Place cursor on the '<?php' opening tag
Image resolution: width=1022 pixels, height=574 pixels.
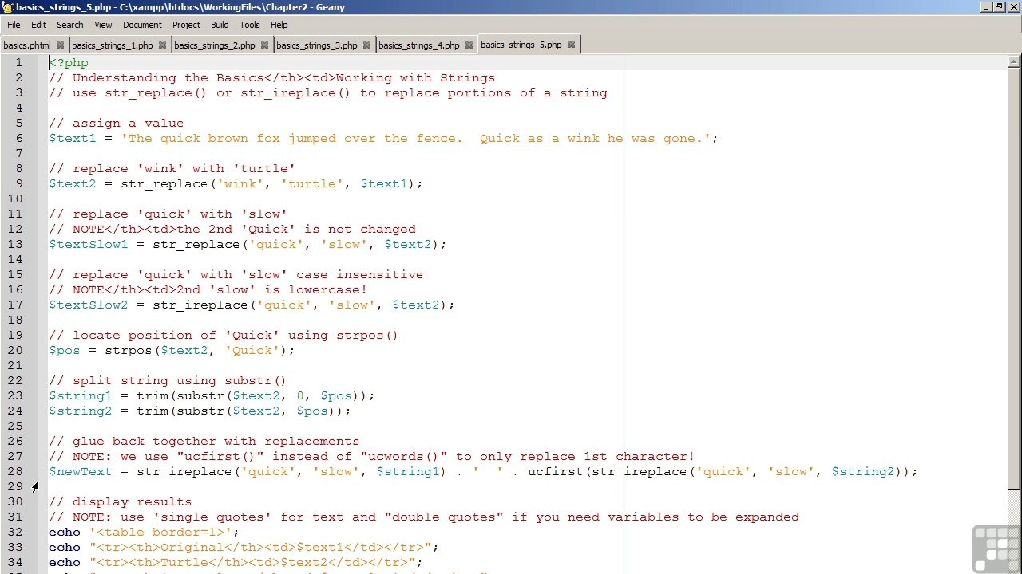[x=69, y=63]
